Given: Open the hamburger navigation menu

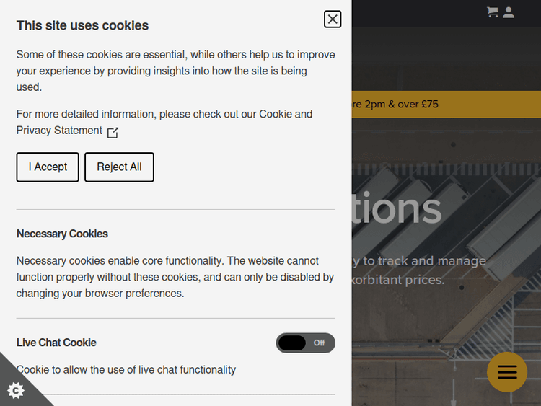Looking at the screenshot, I should [x=507, y=372].
